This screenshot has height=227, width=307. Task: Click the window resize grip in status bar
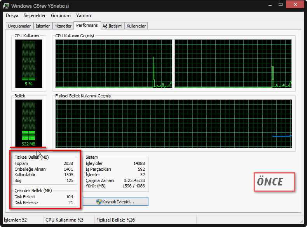coord(302,221)
